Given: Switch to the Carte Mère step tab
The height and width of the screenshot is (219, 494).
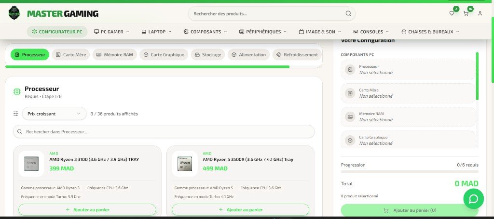Looking at the screenshot, I should [x=71, y=55].
